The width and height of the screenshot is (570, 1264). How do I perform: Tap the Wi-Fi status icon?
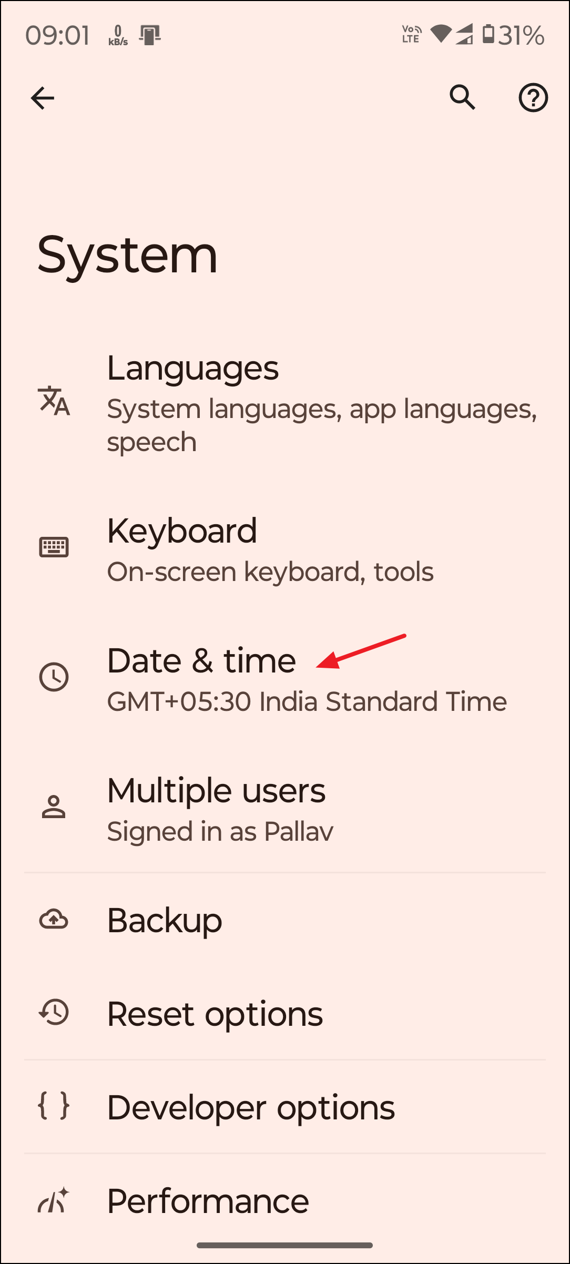tap(442, 35)
